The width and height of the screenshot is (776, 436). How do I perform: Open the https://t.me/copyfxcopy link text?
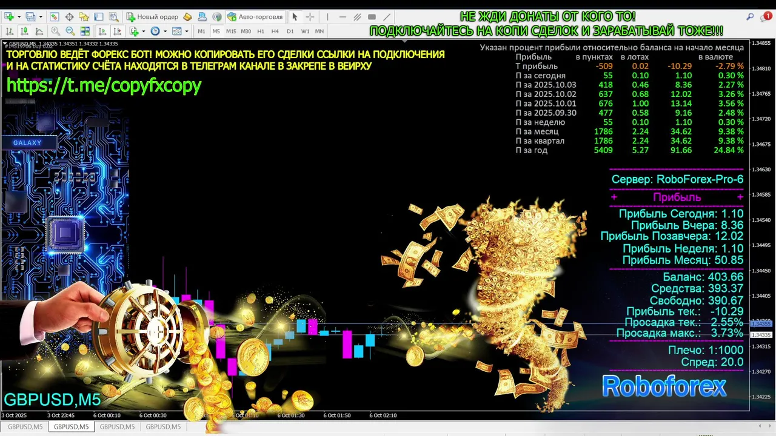point(104,85)
